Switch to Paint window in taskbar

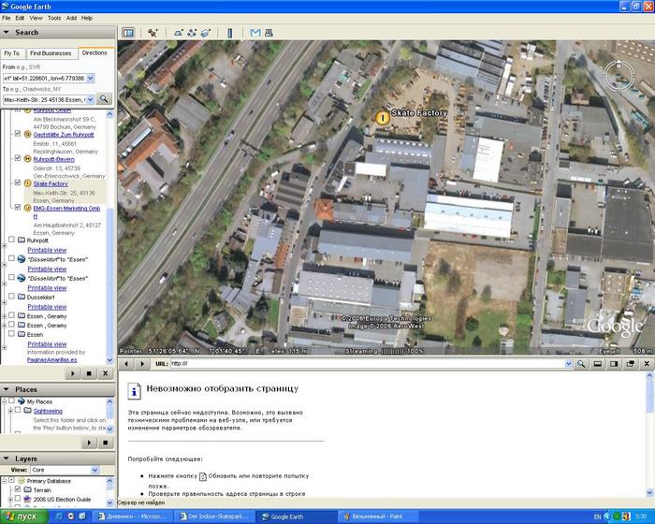377,517
